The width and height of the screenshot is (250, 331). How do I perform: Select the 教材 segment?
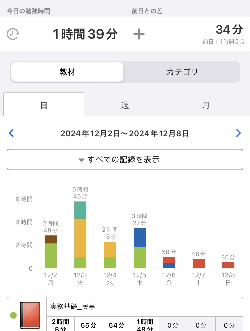tap(67, 72)
